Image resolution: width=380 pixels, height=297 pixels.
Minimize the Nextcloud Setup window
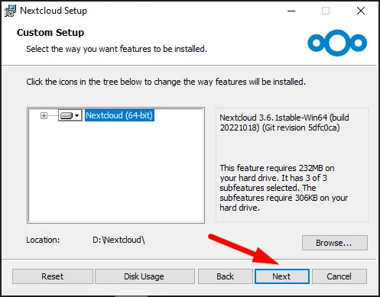coord(291,11)
